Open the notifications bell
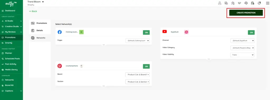This screenshot has height=100, width=270. point(259,3)
